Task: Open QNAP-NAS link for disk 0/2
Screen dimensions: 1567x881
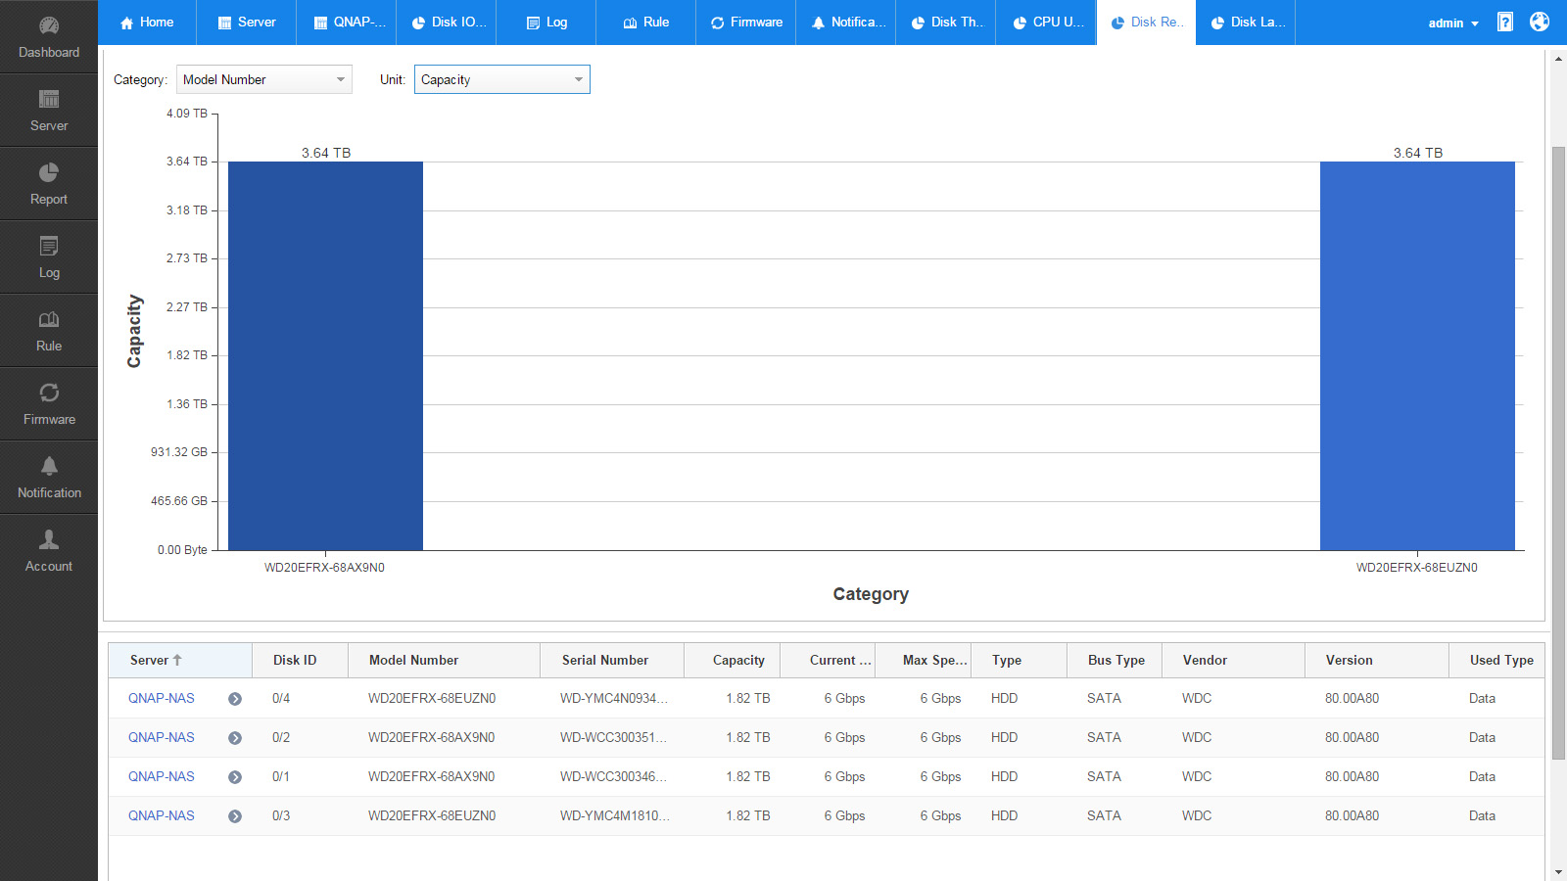Action: click(162, 737)
